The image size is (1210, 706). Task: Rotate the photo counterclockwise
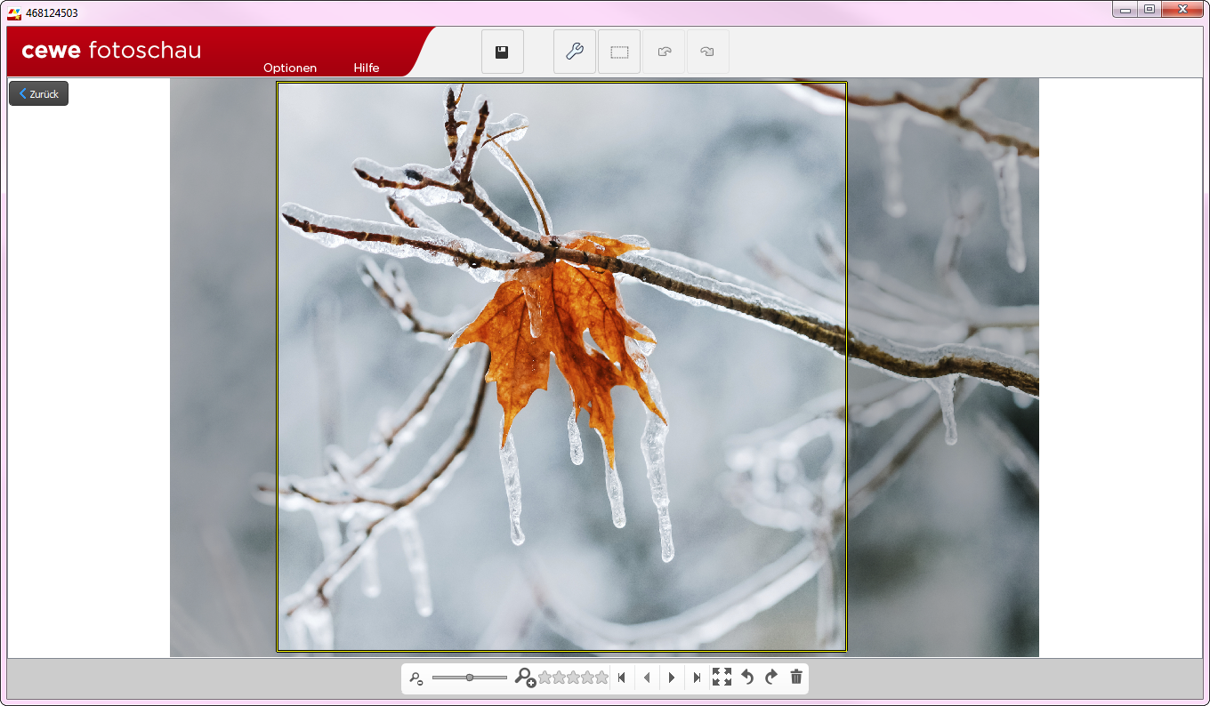[747, 678]
